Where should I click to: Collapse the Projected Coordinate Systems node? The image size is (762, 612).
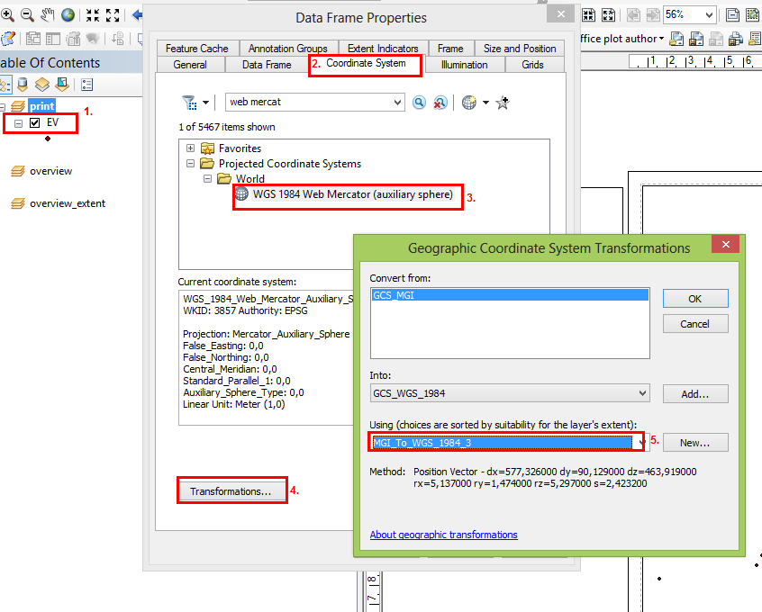(190, 164)
